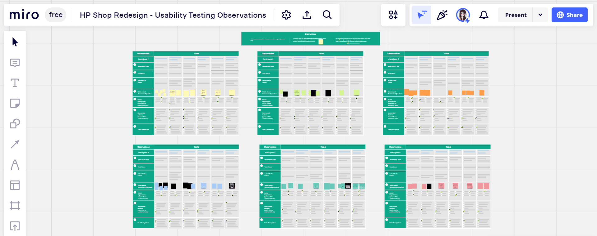Open the Templates layout tool

pyautogui.click(x=15, y=185)
